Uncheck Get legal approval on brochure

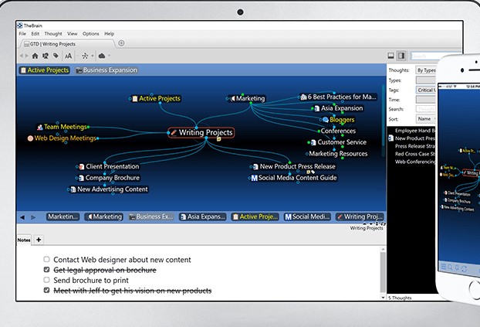pos(46,269)
